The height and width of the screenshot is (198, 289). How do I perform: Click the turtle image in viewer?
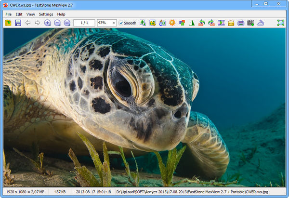(144, 106)
